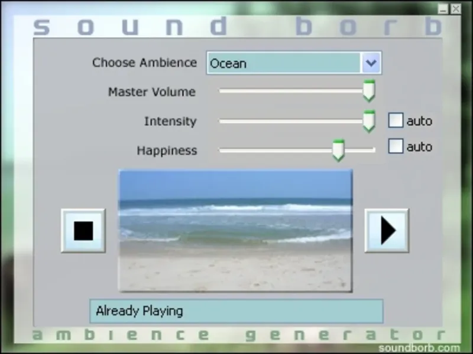
Task: Click the Master Volume slider handle
Action: 368,91
